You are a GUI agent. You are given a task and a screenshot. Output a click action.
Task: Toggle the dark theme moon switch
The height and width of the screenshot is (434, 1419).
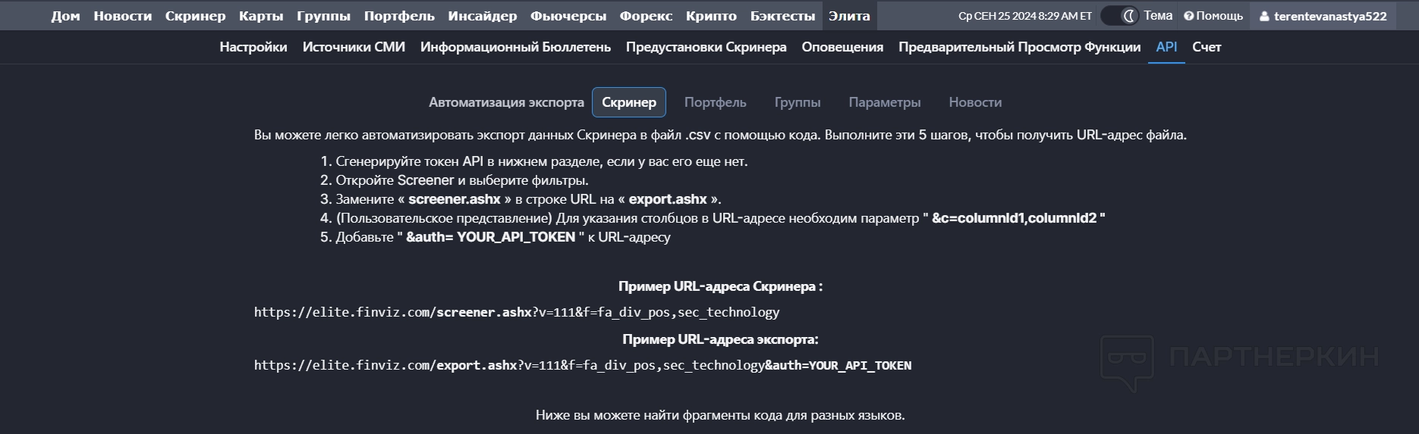[1120, 15]
